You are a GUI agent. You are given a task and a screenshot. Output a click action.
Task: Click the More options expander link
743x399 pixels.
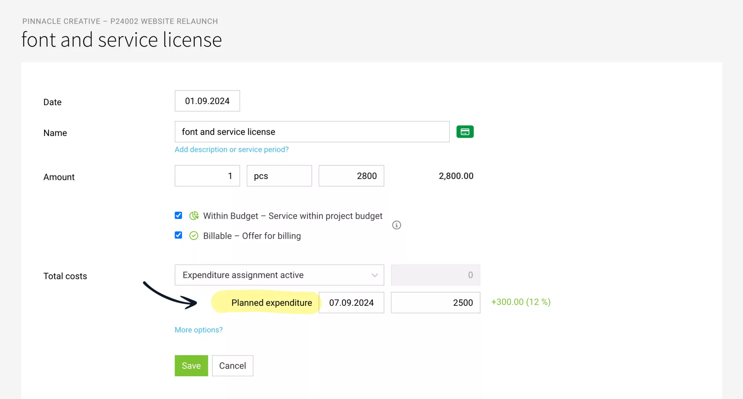(199, 330)
